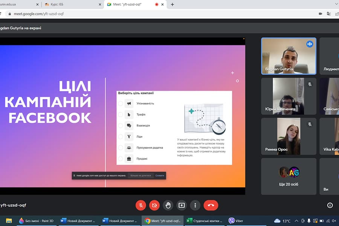Close the Meet browser tab
This screenshot has height=226, width=339.
tap(162, 4)
